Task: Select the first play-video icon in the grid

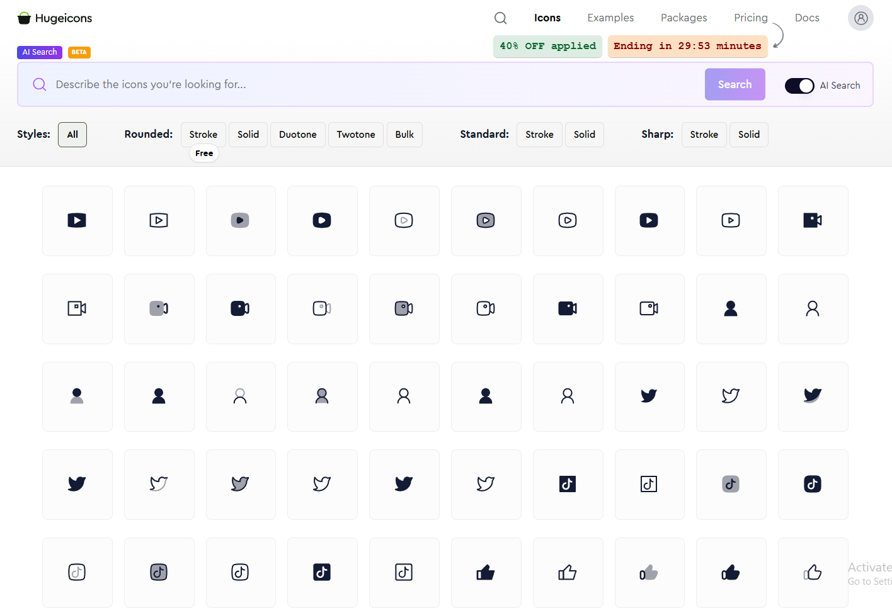Action: 77,221
